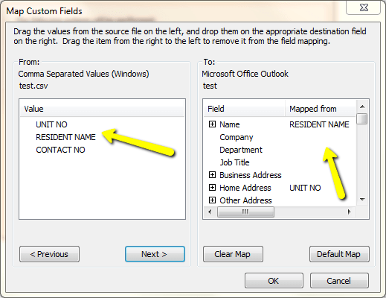This screenshot has width=386, height=298.
Task: Expand the Name field tree node
Action: [x=212, y=124]
